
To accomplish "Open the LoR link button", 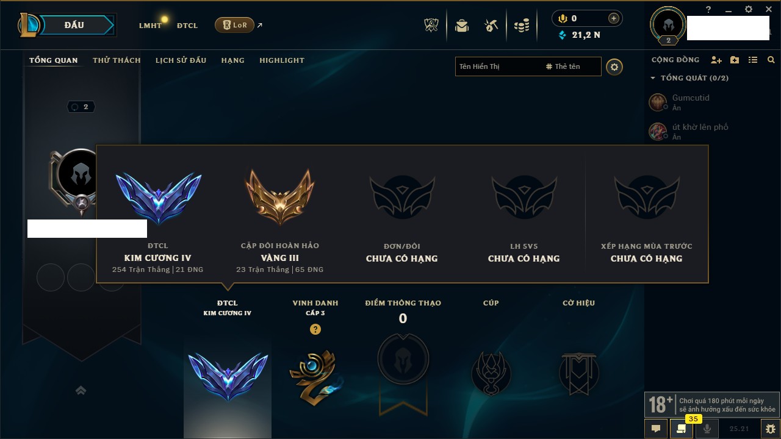I will (x=234, y=25).
